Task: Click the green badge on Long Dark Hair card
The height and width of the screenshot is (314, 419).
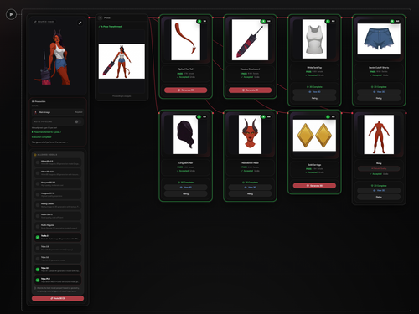Action: (x=199, y=116)
